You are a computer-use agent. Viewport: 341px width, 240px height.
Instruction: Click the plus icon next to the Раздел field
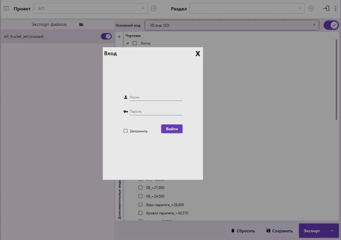point(311,8)
